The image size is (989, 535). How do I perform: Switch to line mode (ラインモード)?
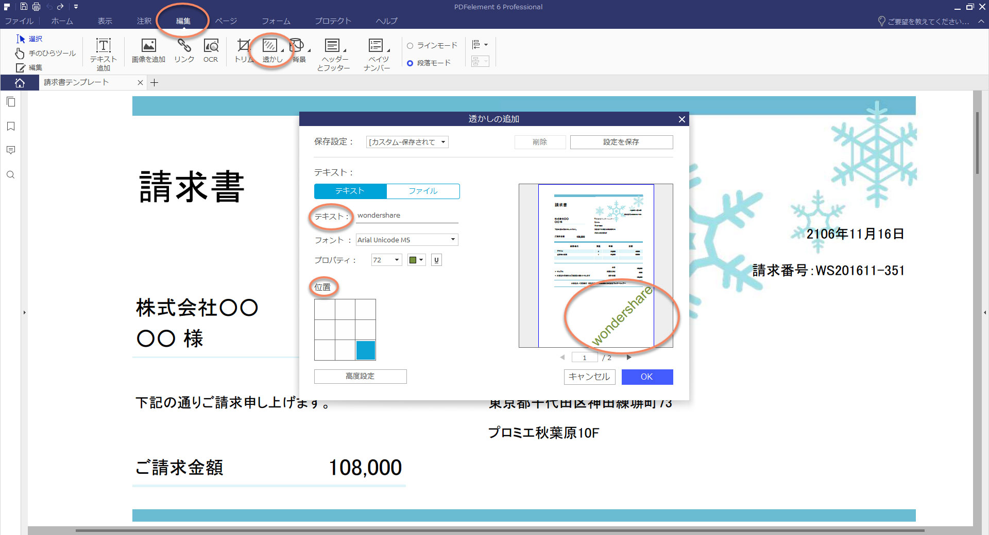[x=410, y=45]
